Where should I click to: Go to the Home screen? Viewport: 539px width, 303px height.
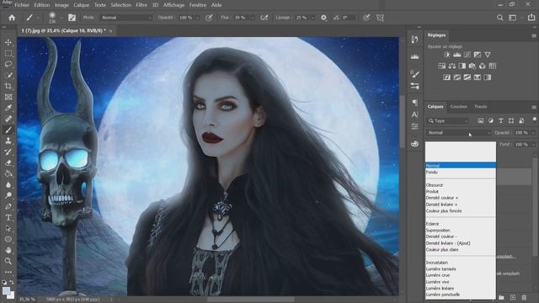(x=12, y=18)
